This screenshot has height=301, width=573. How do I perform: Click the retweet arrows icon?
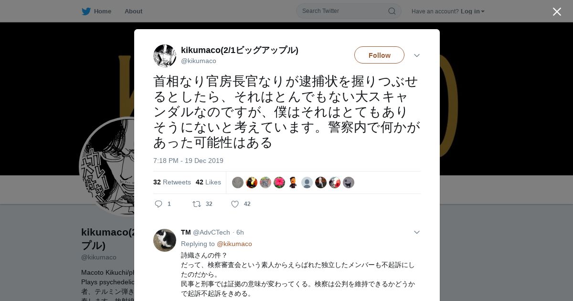(197, 204)
